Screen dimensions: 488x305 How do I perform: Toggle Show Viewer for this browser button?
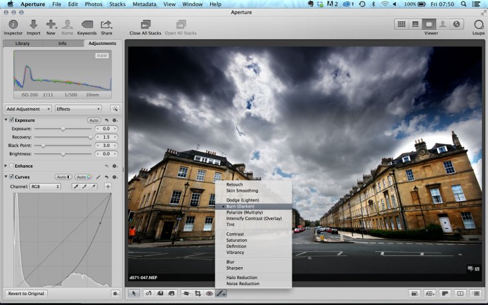point(476,293)
